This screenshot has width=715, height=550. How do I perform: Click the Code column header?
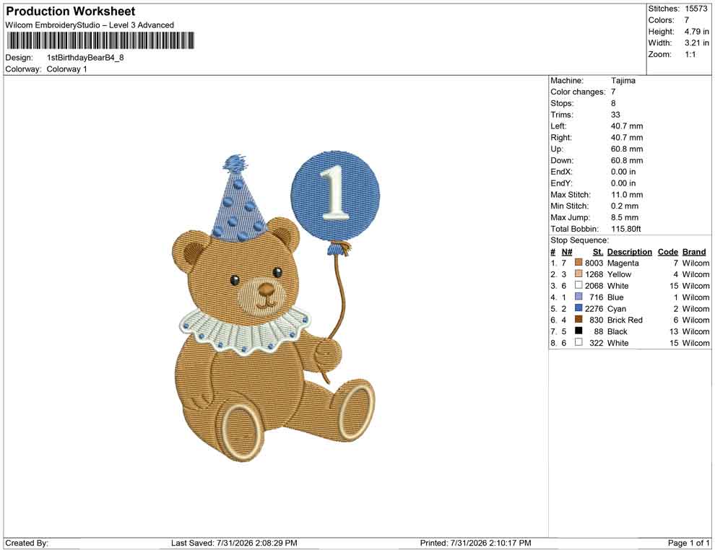(667, 252)
